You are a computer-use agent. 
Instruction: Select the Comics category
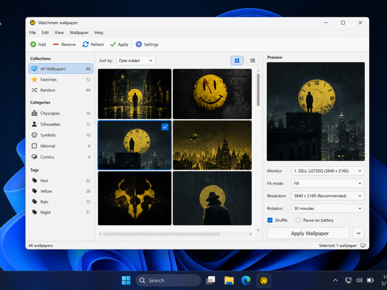pyautogui.click(x=61, y=157)
